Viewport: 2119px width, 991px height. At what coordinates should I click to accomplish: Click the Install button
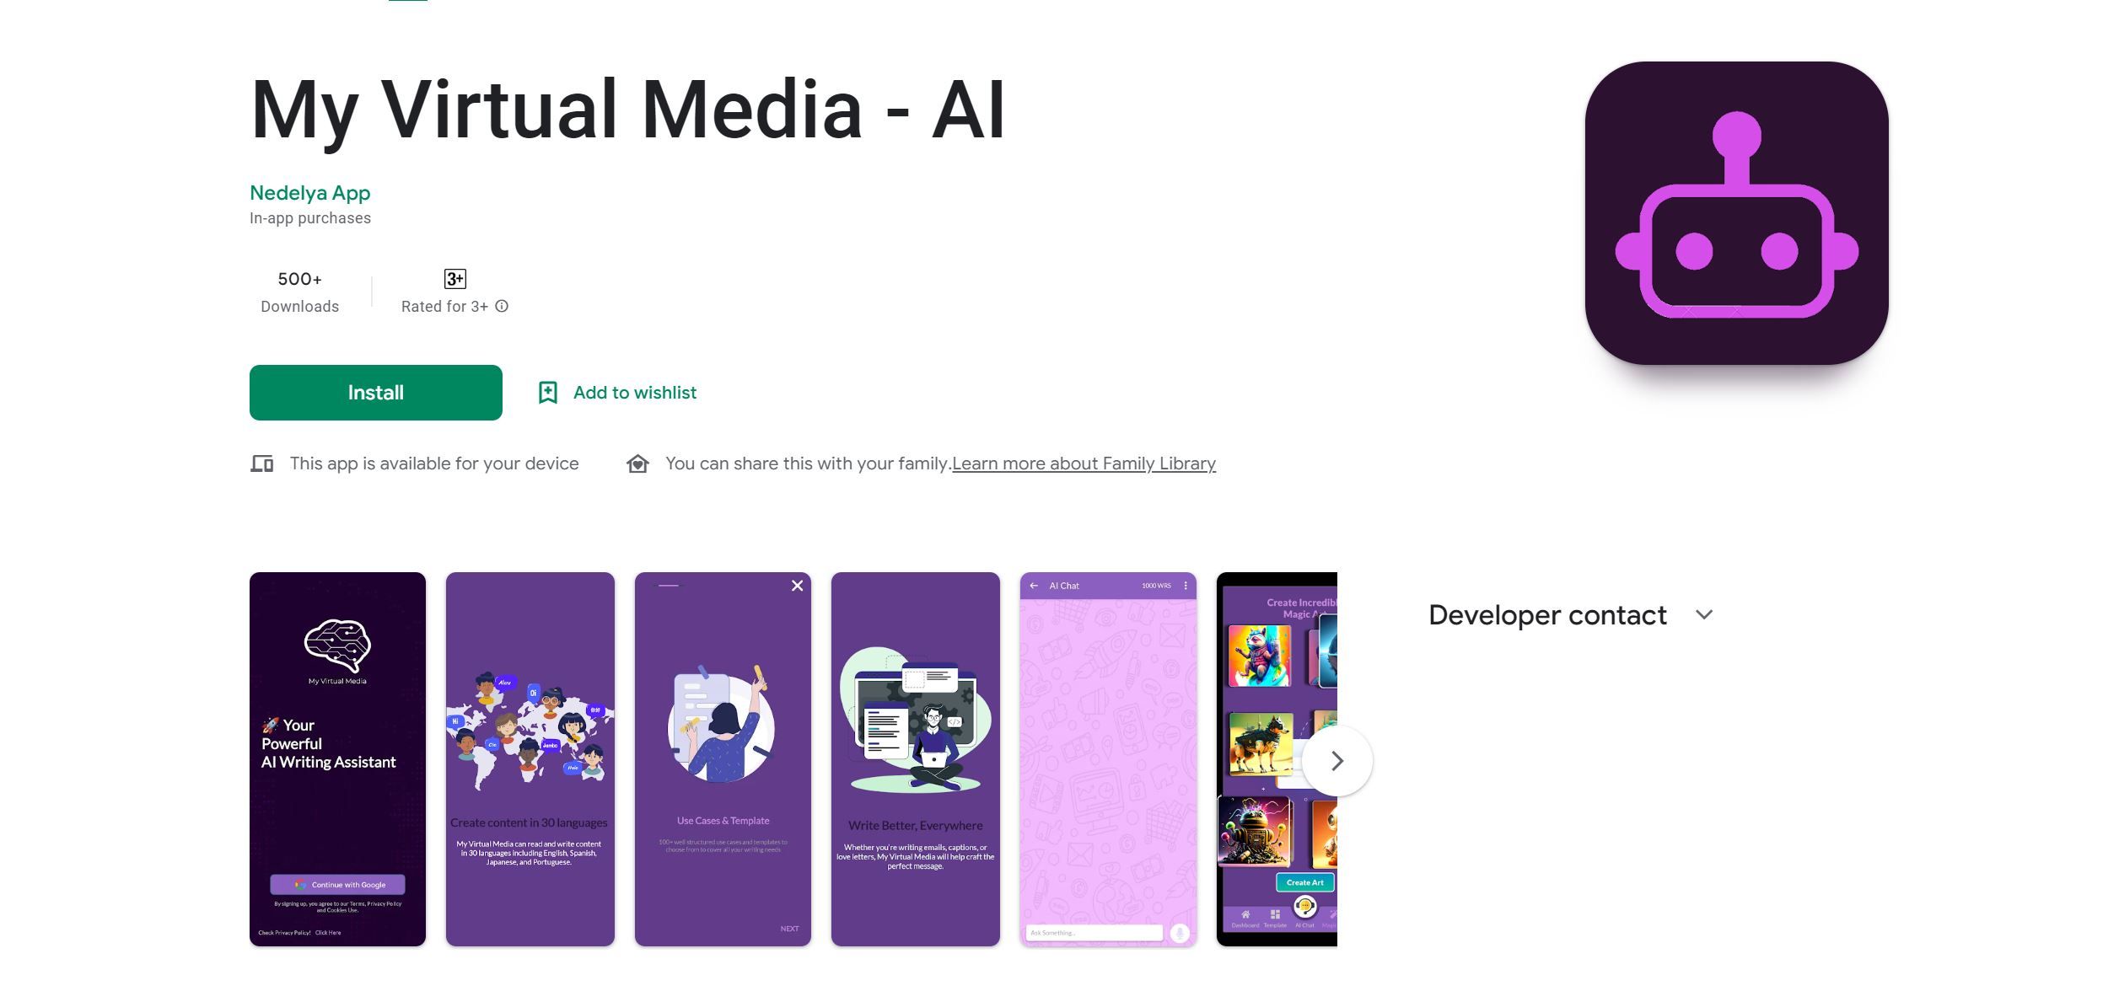tap(374, 392)
